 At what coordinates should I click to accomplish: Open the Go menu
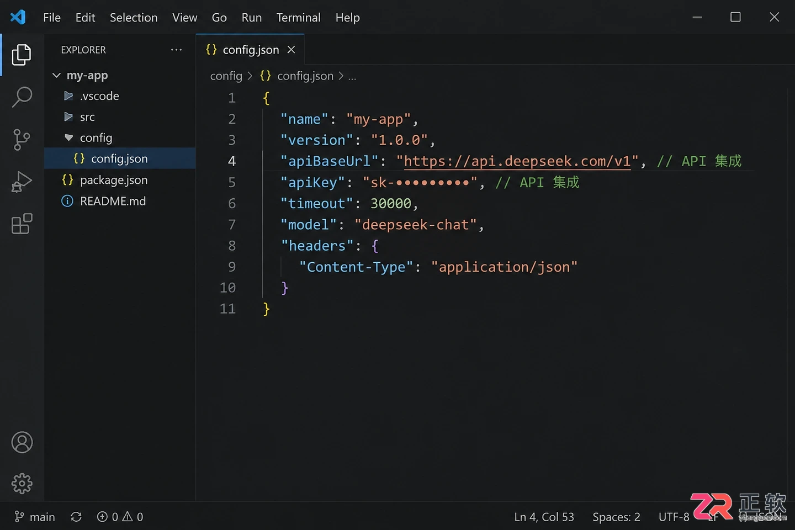(x=219, y=18)
